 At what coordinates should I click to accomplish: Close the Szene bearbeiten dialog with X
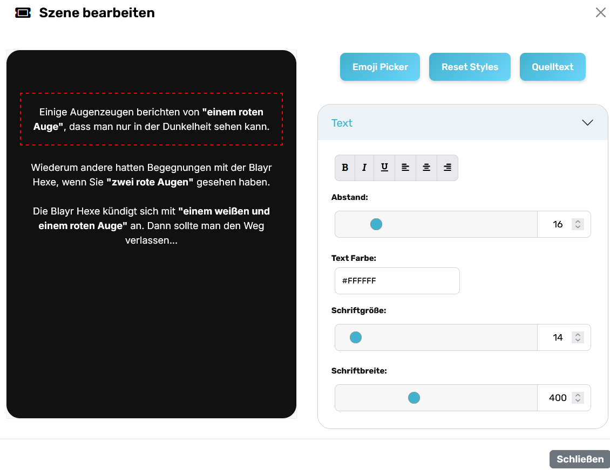pyautogui.click(x=600, y=12)
